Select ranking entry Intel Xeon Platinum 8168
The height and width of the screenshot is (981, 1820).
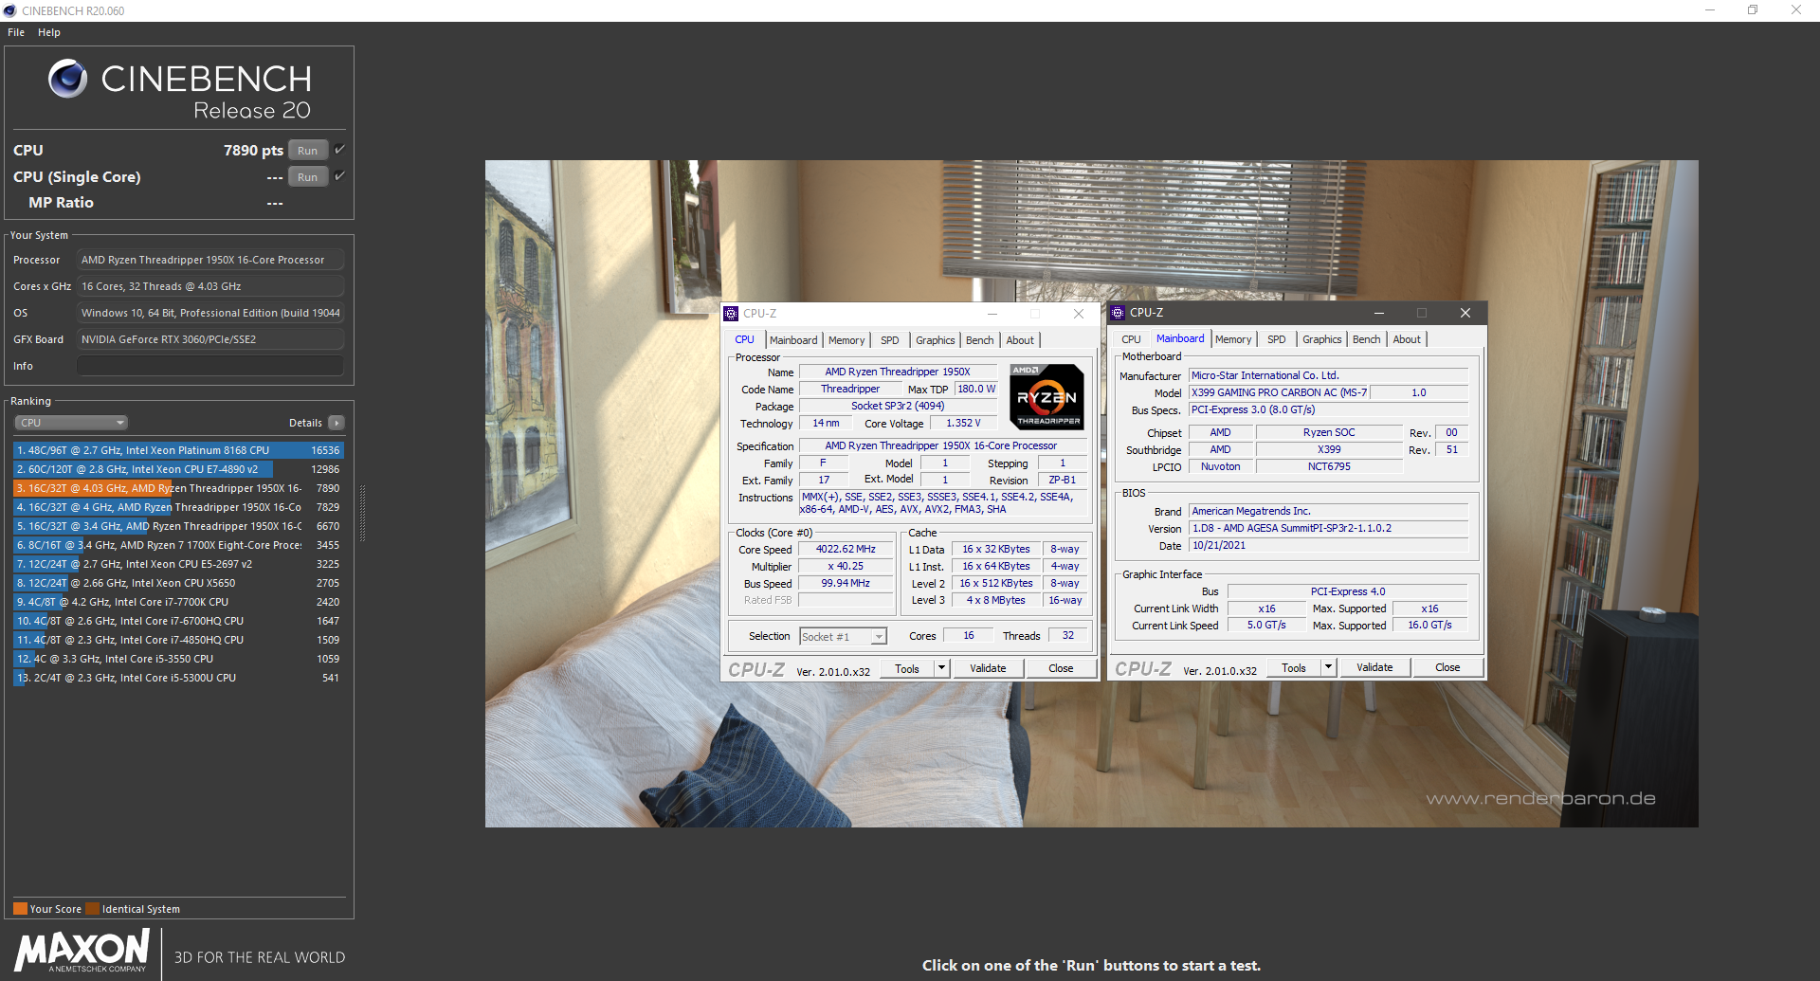[178, 450]
